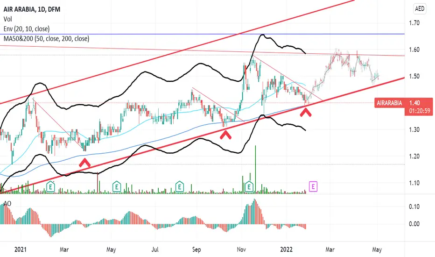Click the Mar 2021 date axis label

(64, 249)
